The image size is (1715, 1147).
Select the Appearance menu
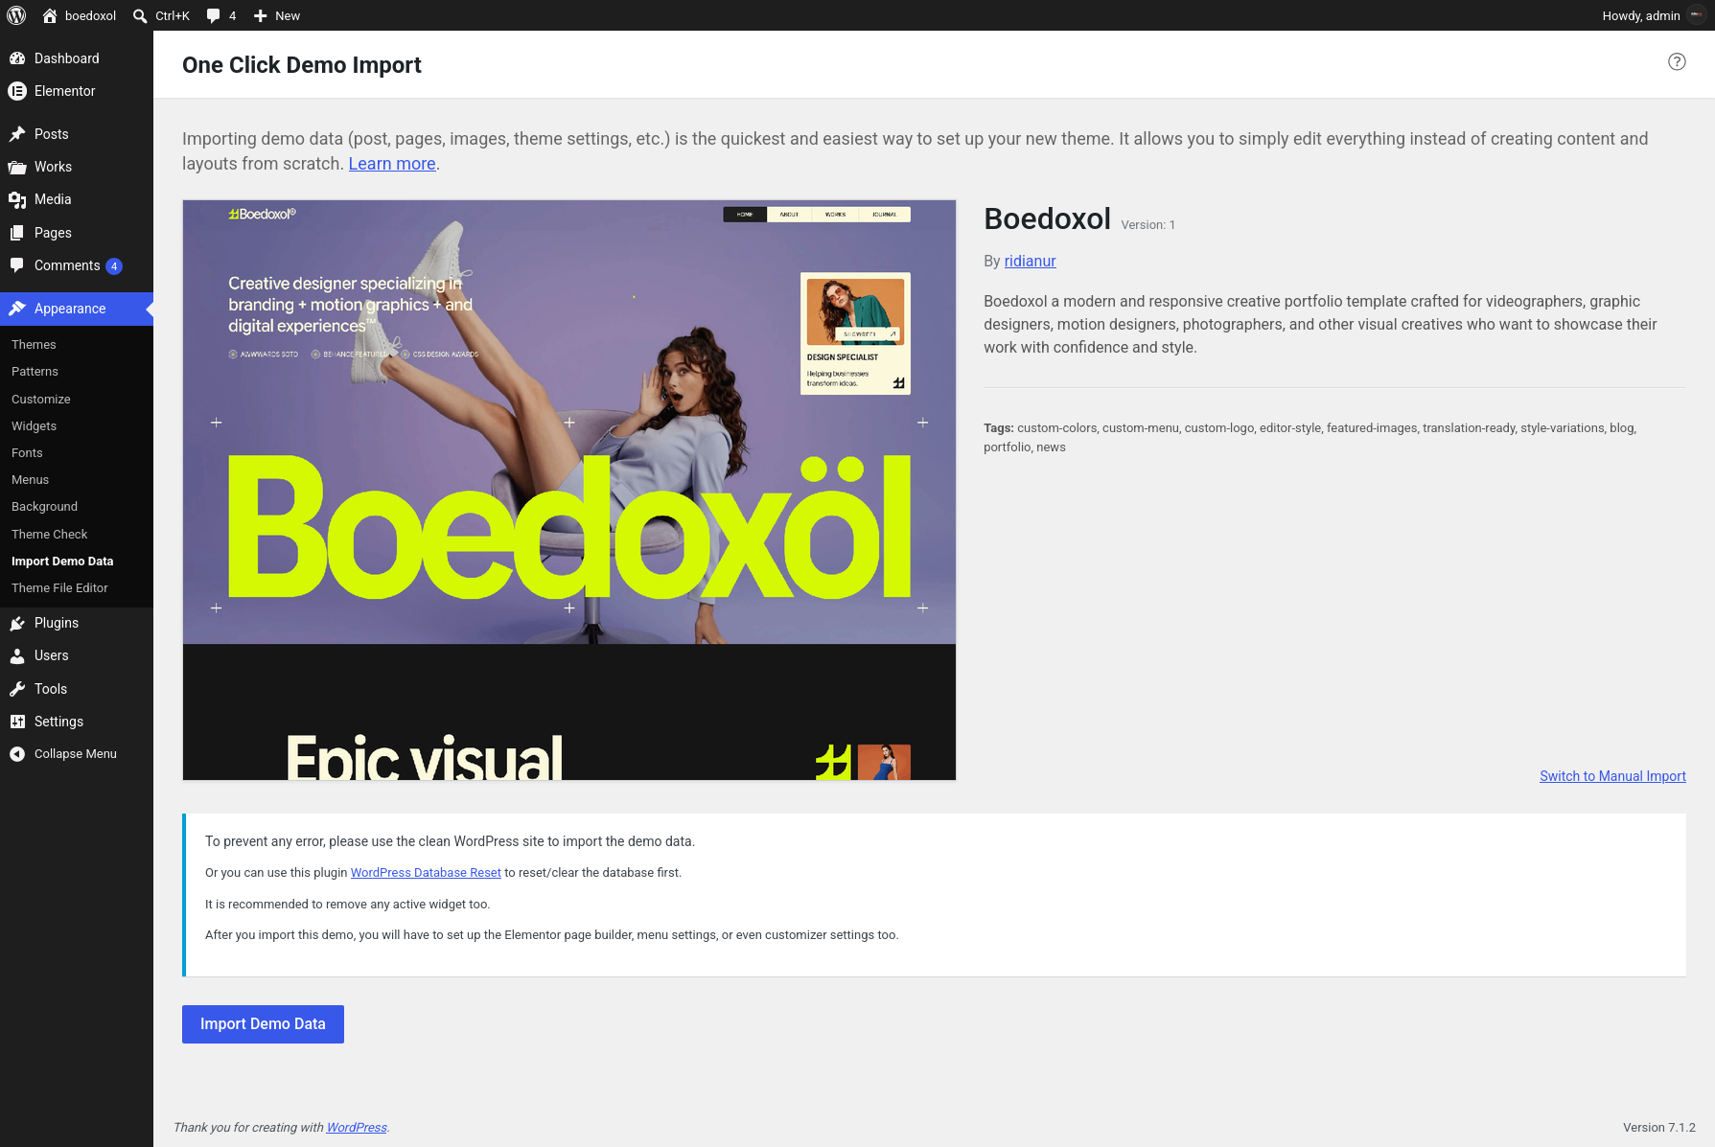(77, 309)
